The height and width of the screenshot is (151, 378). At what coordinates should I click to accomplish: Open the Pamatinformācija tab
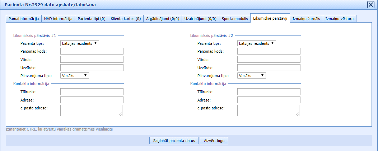point(24,19)
